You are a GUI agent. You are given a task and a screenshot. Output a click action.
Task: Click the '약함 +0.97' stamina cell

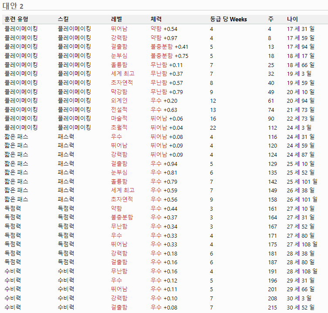click(164, 38)
